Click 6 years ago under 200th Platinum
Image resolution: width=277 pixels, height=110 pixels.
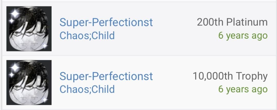[x=243, y=36]
